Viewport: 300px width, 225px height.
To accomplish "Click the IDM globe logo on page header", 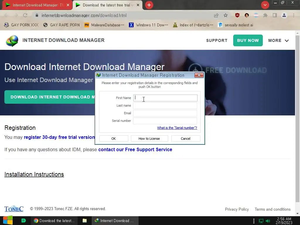I will (x=12, y=40).
